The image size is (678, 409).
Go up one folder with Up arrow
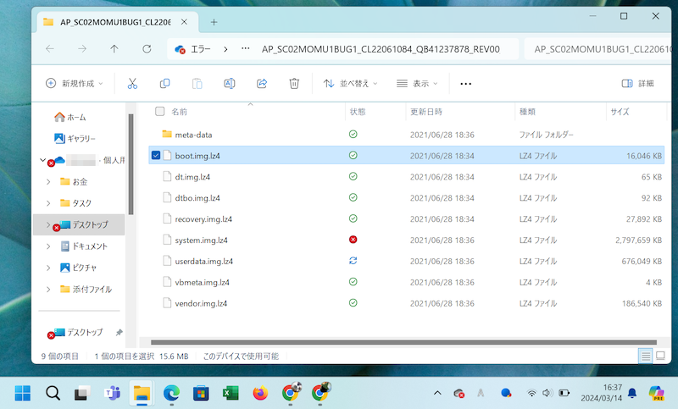tap(114, 49)
